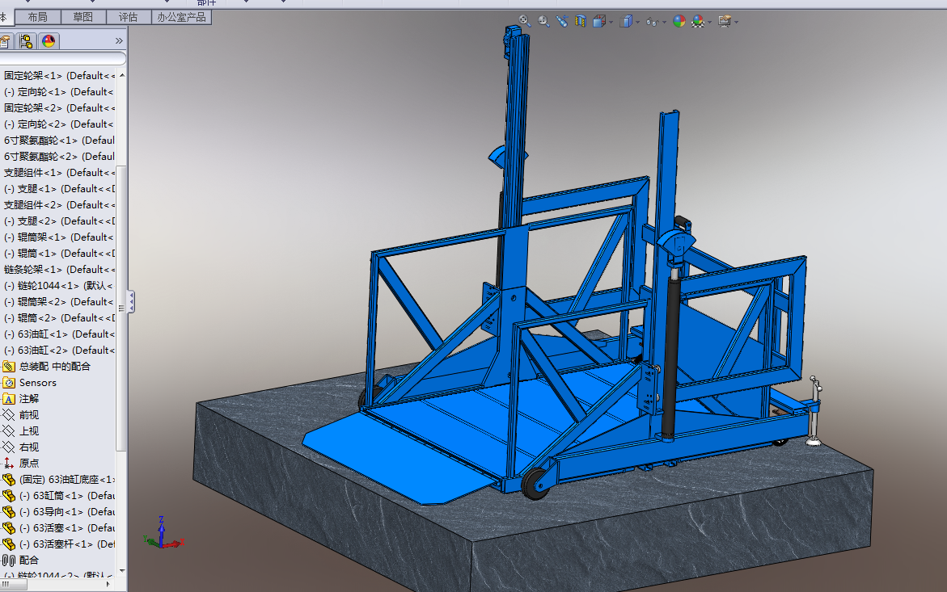Click the Zoom to Area icon
The image size is (947, 592).
(x=543, y=21)
